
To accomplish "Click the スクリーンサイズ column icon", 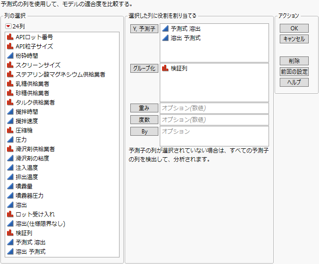I will point(10,65).
